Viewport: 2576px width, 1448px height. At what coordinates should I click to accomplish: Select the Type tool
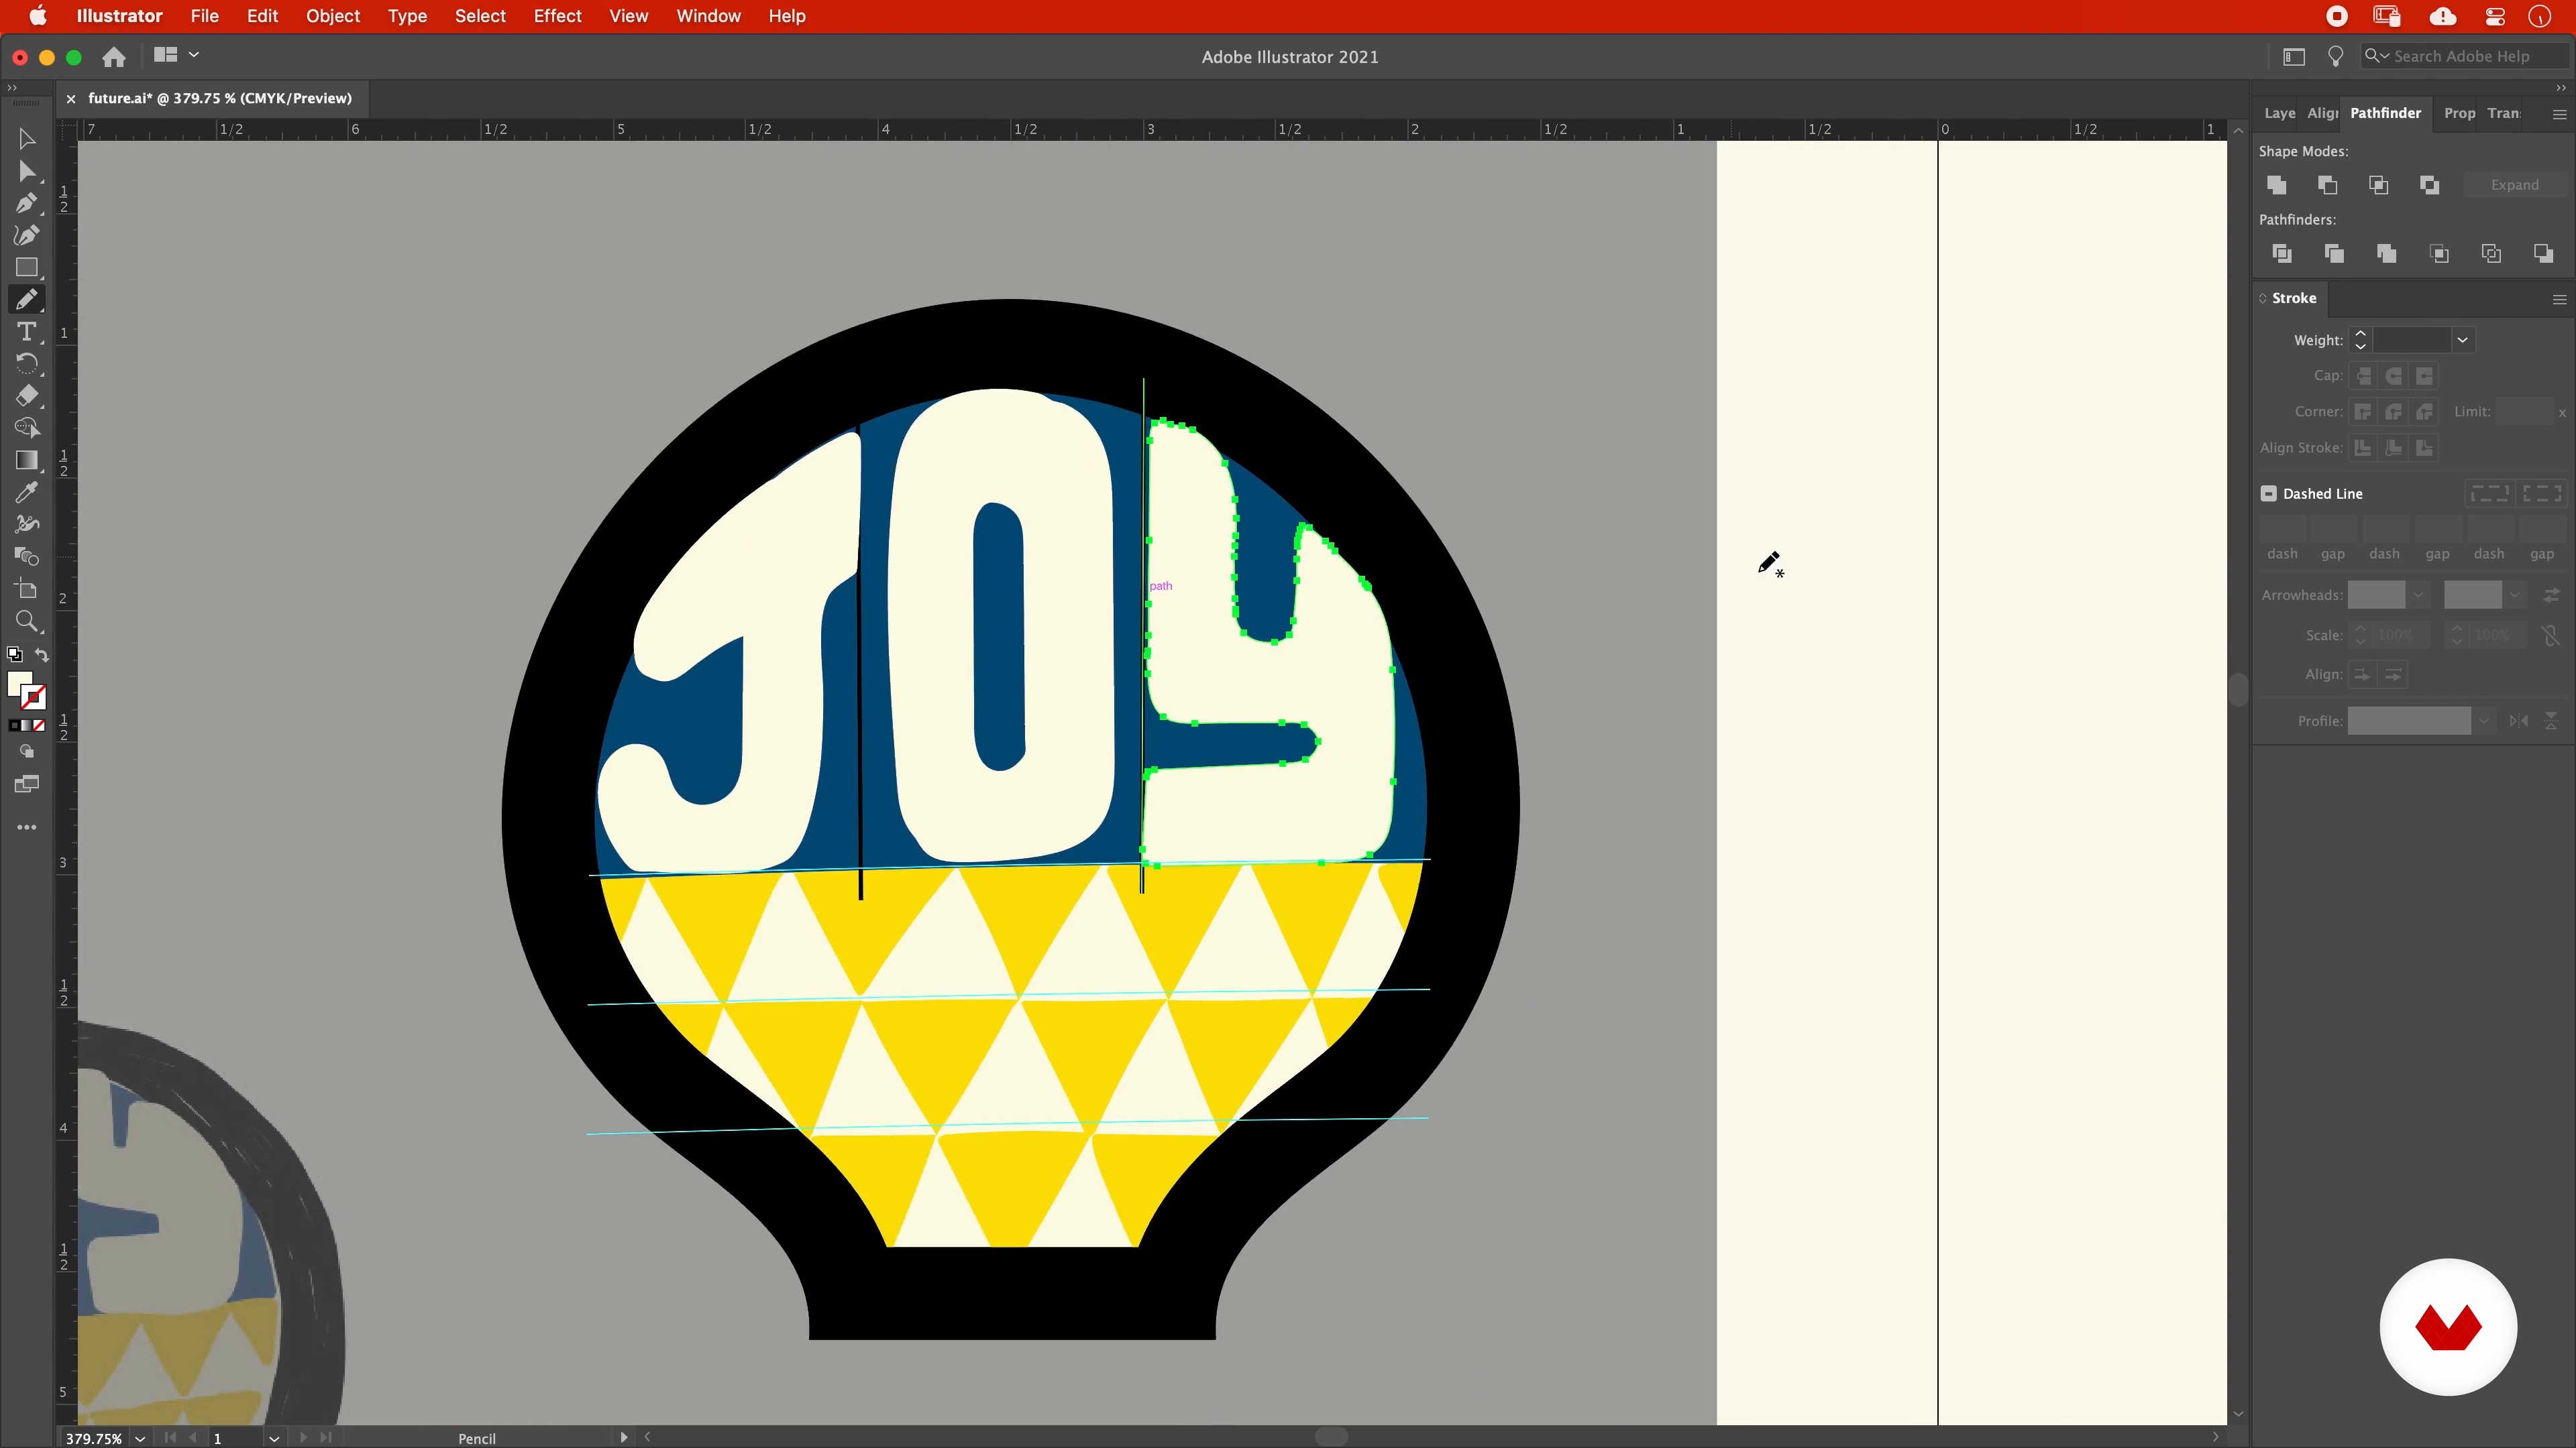(27, 332)
